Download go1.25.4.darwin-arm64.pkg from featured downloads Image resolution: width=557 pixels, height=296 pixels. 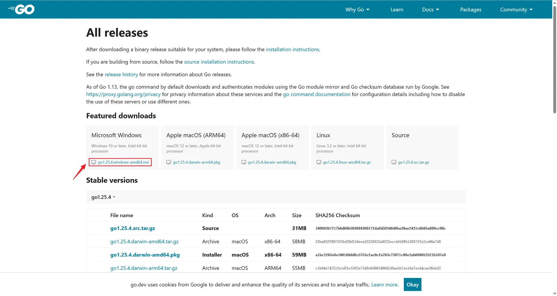click(x=196, y=162)
